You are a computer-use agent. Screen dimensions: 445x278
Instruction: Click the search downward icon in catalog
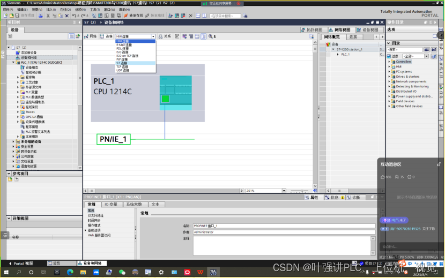427,50
